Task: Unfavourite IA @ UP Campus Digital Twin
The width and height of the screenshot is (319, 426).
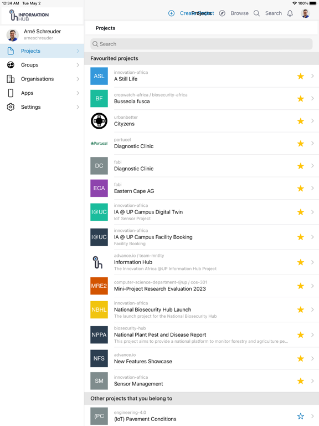Action: coord(301,212)
